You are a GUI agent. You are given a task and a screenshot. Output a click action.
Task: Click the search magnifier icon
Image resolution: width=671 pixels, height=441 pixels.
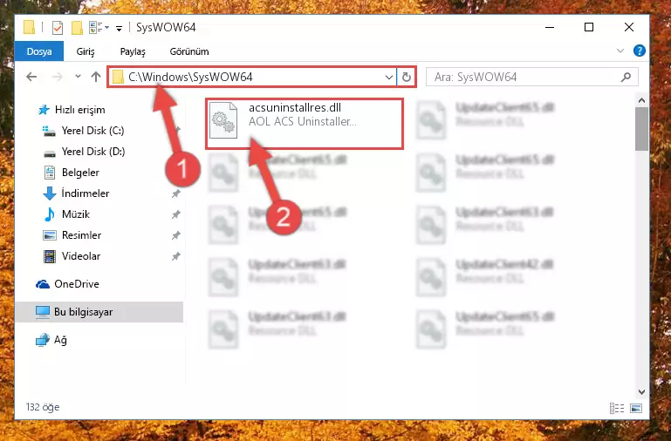point(626,78)
